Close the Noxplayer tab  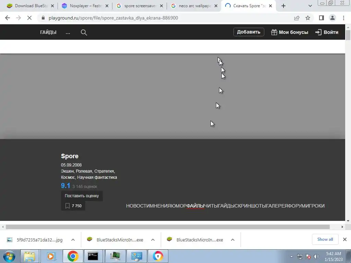pos(107,6)
